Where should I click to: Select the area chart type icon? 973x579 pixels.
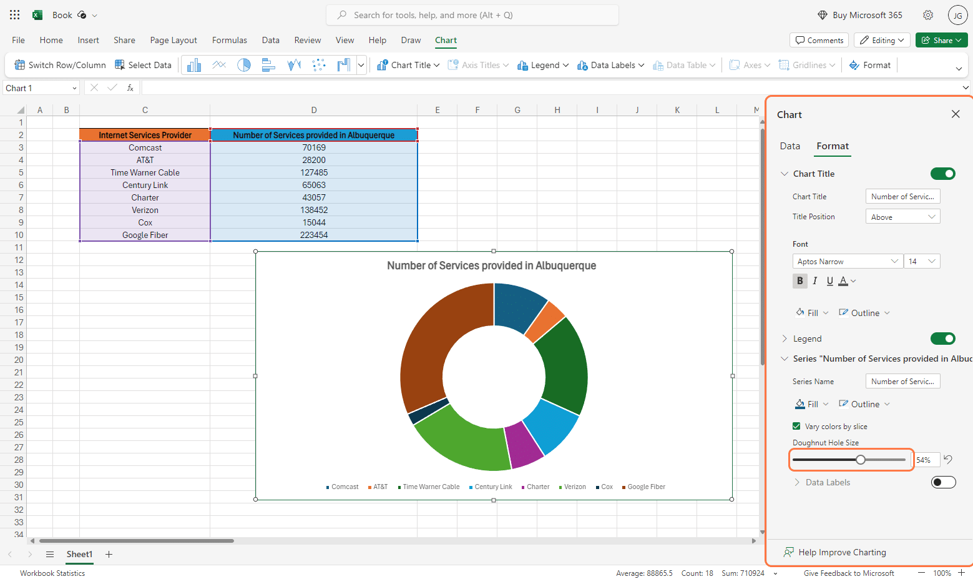coord(294,65)
